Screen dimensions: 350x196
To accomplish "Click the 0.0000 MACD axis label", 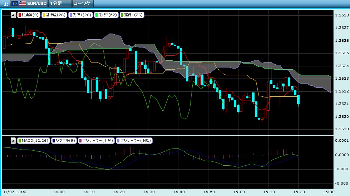I will point(342,155).
